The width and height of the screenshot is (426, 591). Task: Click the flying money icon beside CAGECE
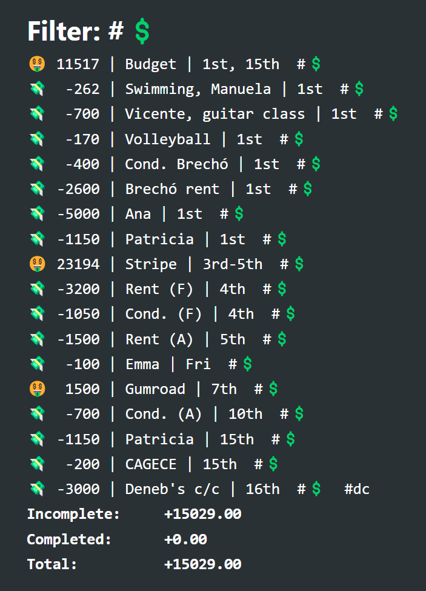[x=37, y=464]
